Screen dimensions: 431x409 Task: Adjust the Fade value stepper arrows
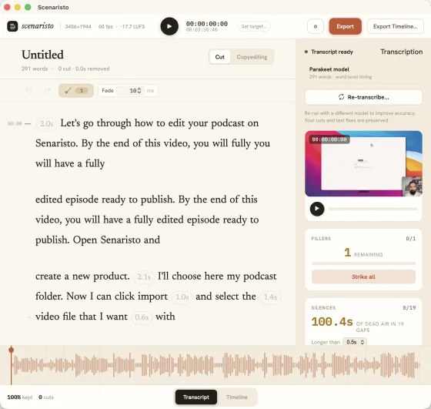pos(139,90)
